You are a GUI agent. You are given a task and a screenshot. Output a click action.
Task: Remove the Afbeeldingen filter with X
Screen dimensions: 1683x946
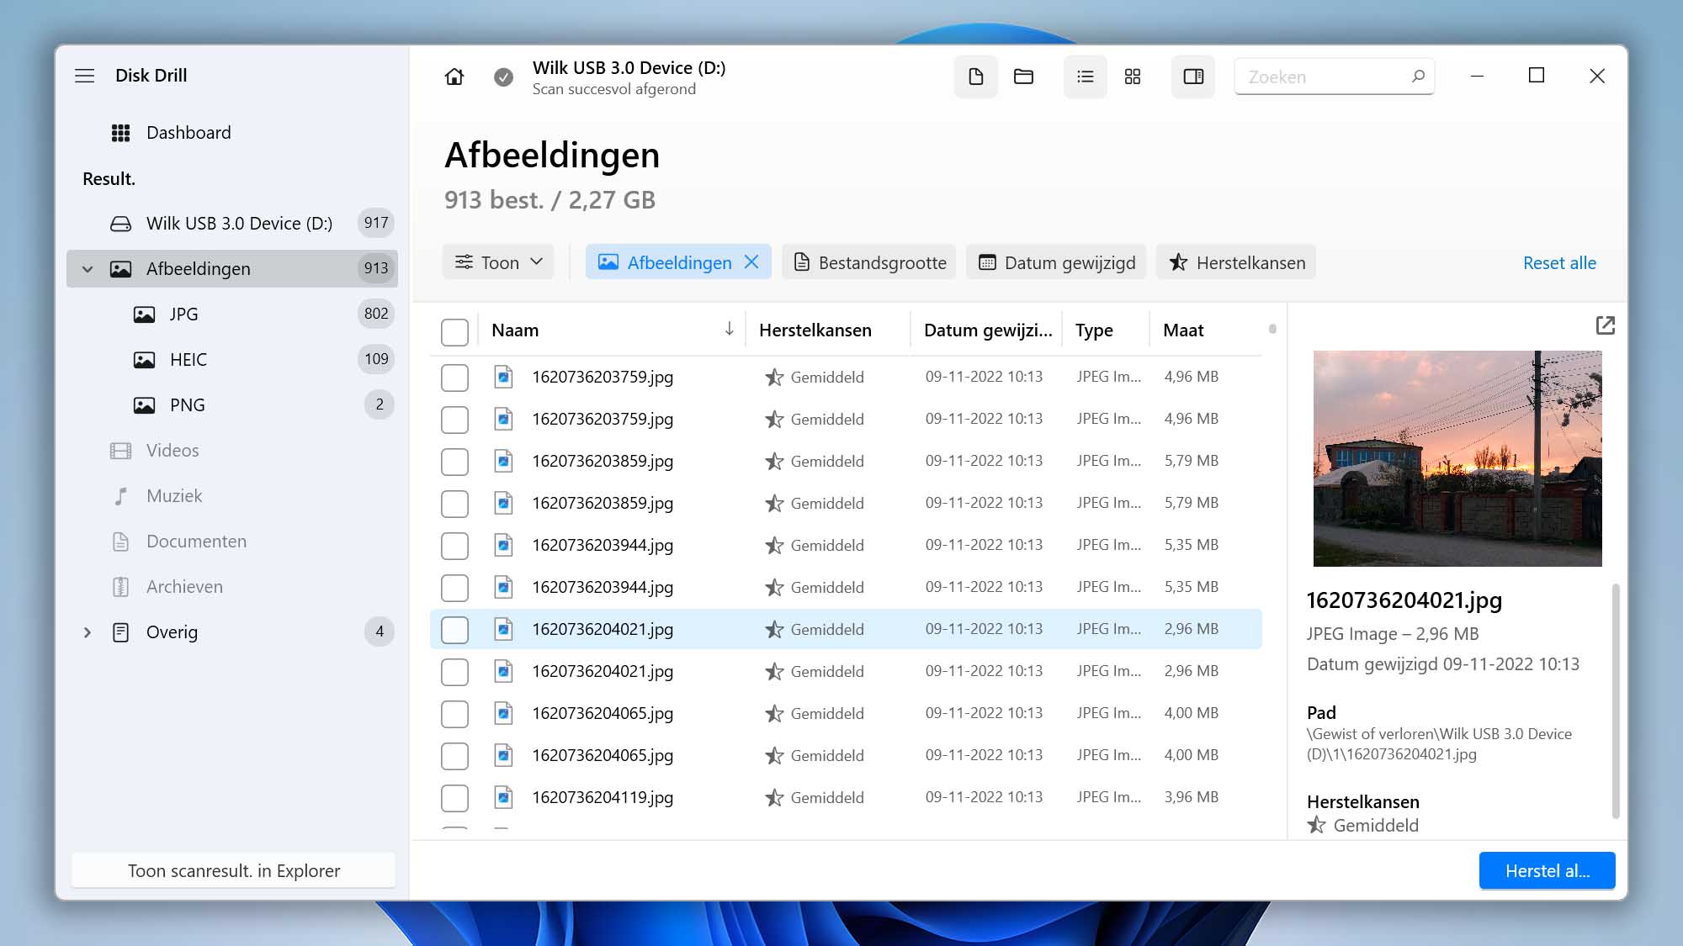coord(751,262)
